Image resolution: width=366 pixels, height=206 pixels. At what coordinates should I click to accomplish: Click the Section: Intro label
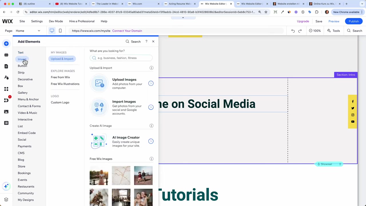tap(346, 75)
